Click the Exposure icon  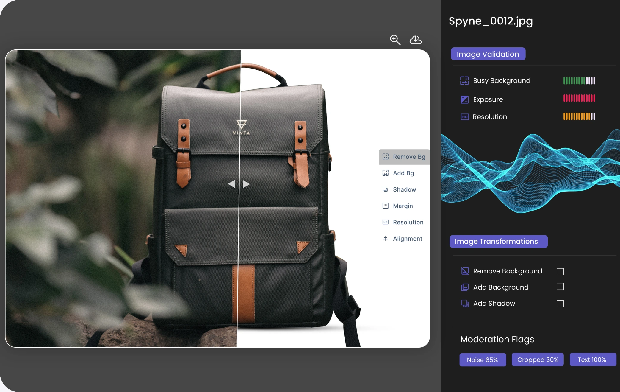tap(464, 99)
